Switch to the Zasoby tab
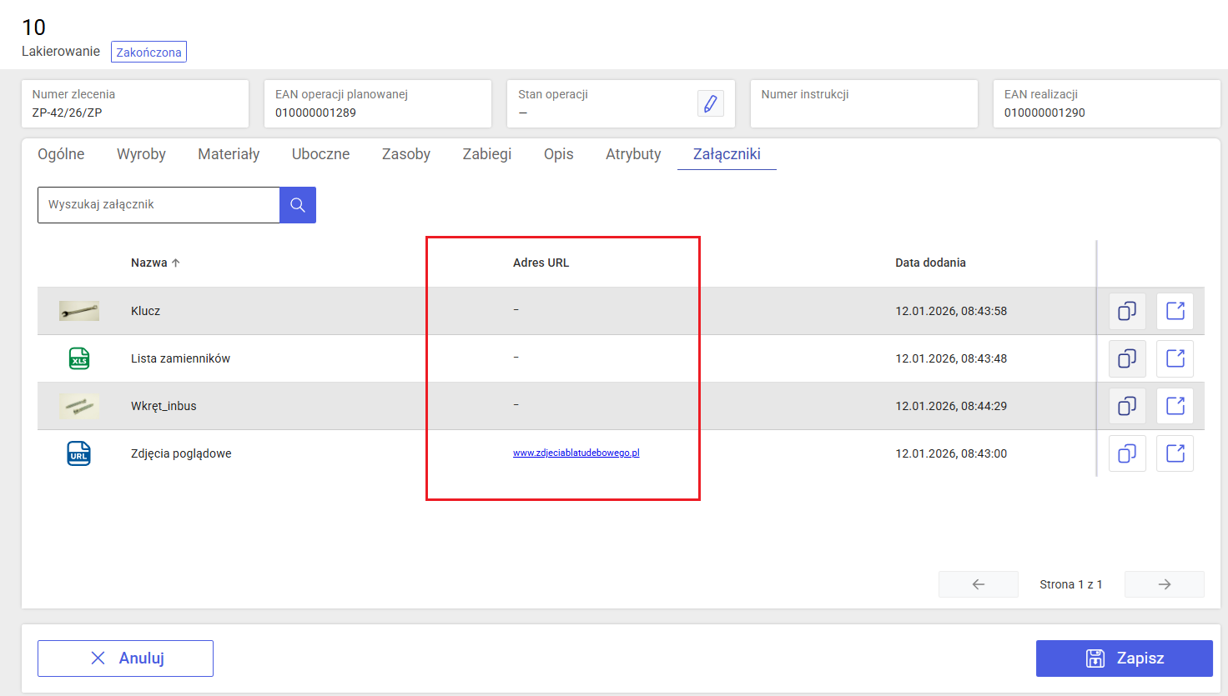Screen dimensions: 1228x696 [x=406, y=154]
